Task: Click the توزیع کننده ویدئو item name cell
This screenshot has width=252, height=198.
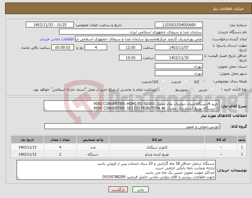Action: [x=157, y=154]
